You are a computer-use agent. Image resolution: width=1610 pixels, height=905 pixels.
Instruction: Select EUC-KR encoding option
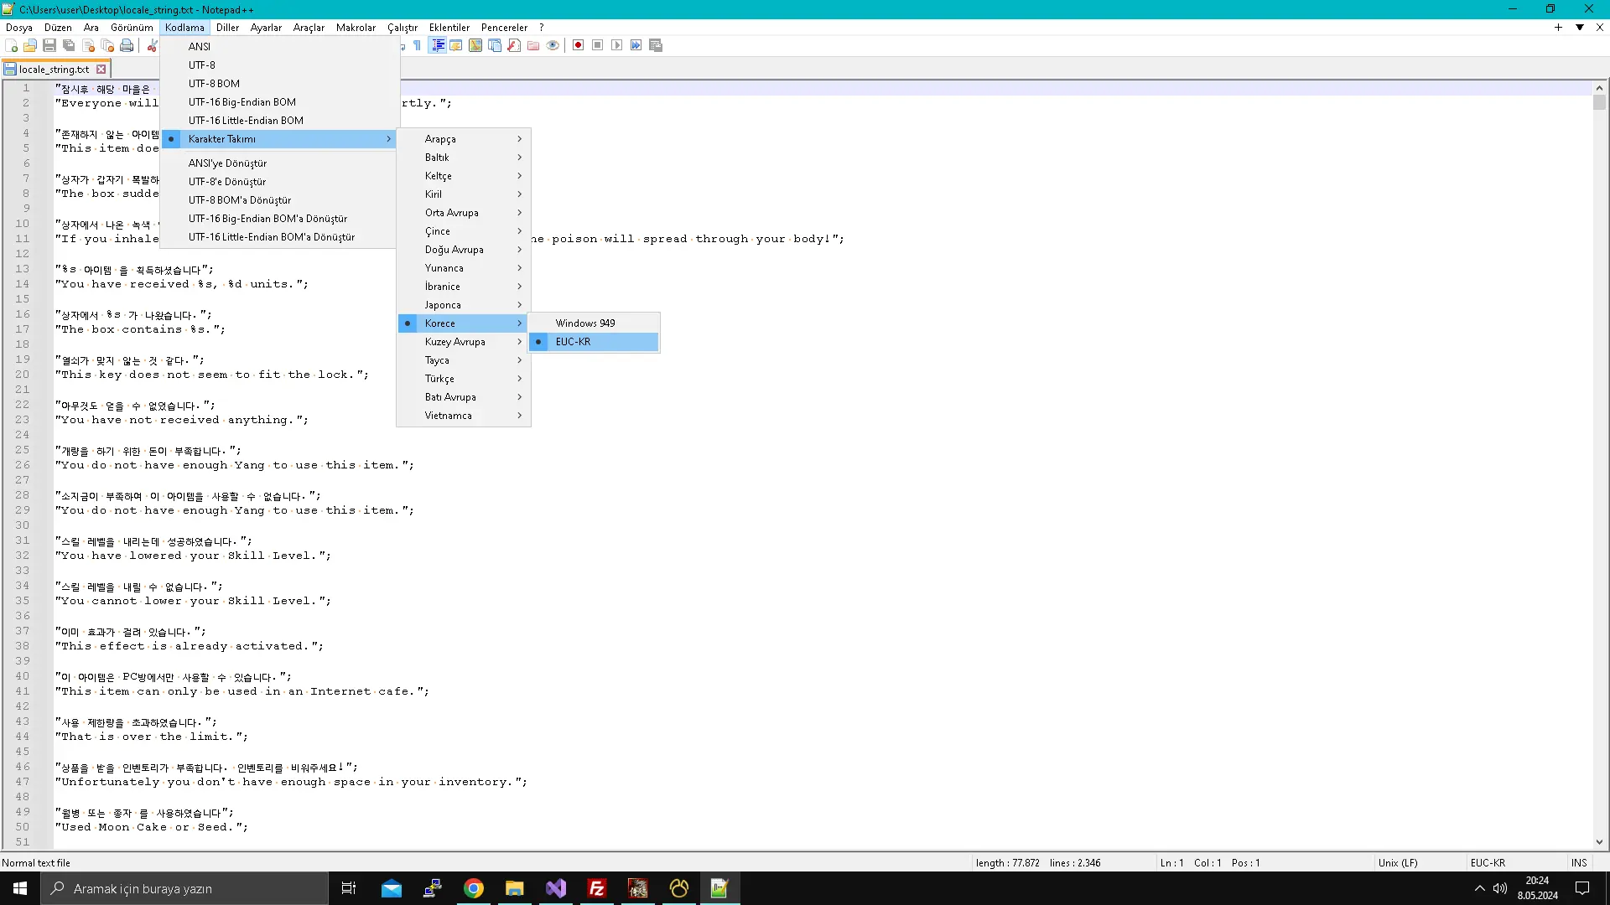click(573, 342)
